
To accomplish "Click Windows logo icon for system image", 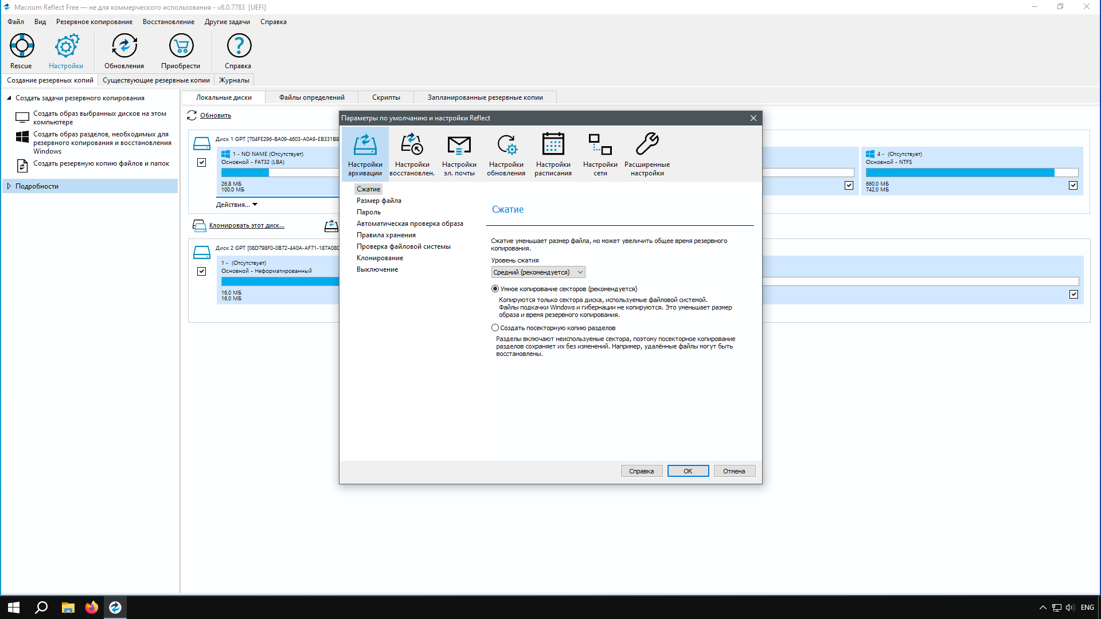I will 22,137.
